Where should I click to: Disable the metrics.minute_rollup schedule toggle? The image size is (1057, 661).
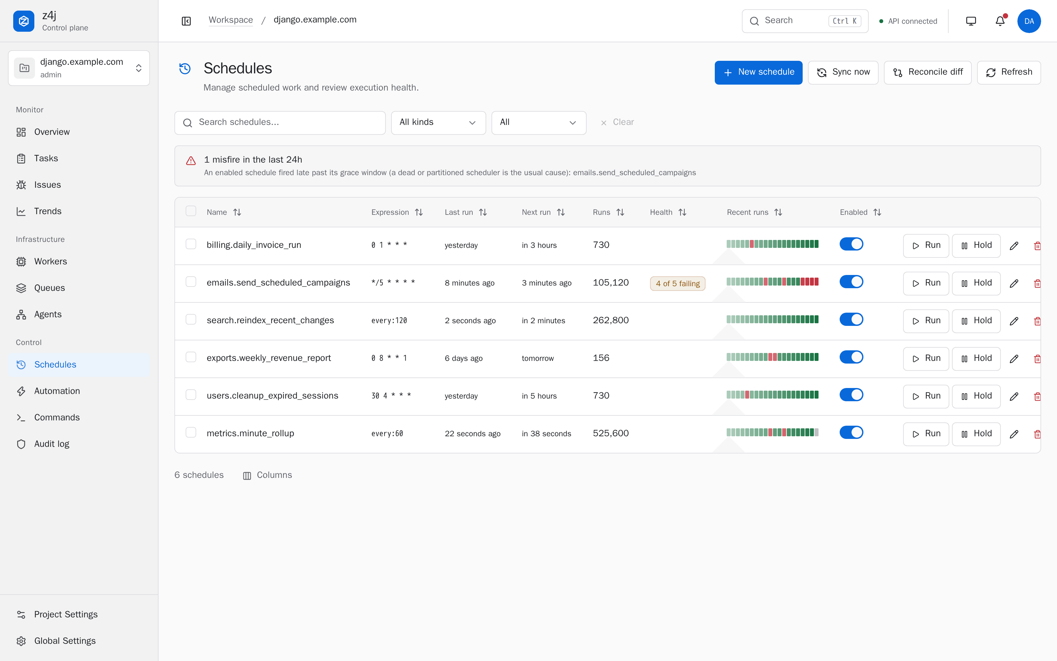(851, 433)
